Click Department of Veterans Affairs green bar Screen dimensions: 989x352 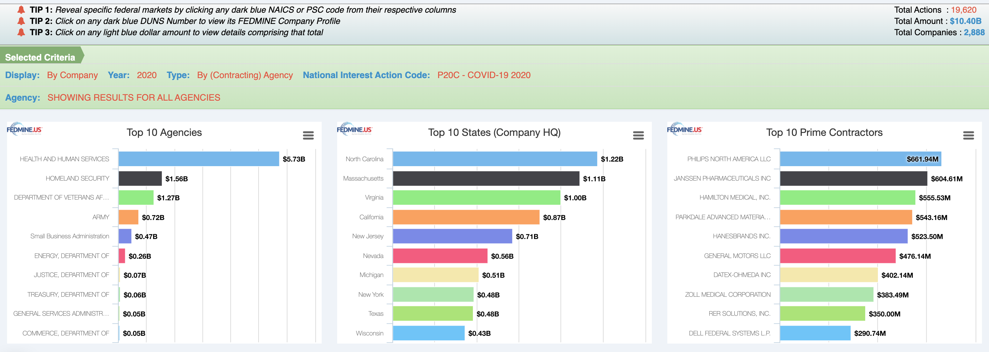[x=136, y=197]
